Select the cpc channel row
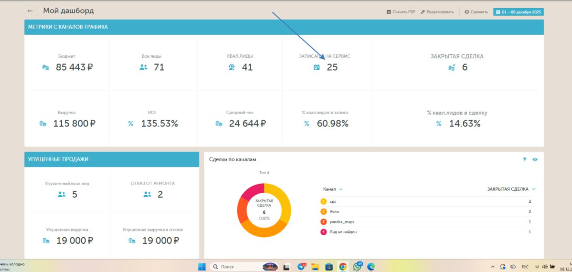 click(x=426, y=201)
